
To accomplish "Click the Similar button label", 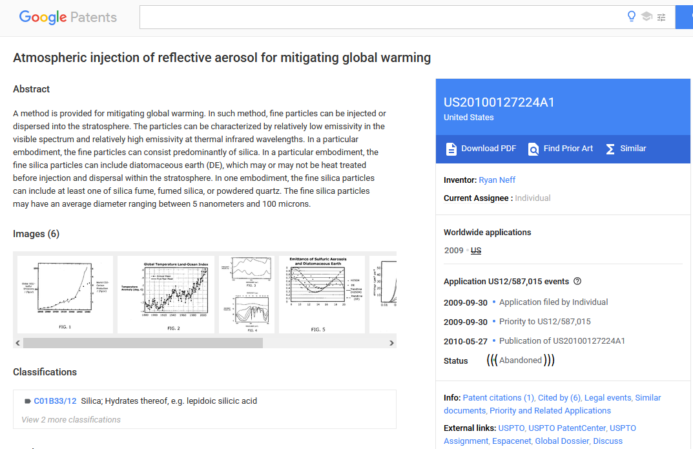I will click(x=633, y=149).
